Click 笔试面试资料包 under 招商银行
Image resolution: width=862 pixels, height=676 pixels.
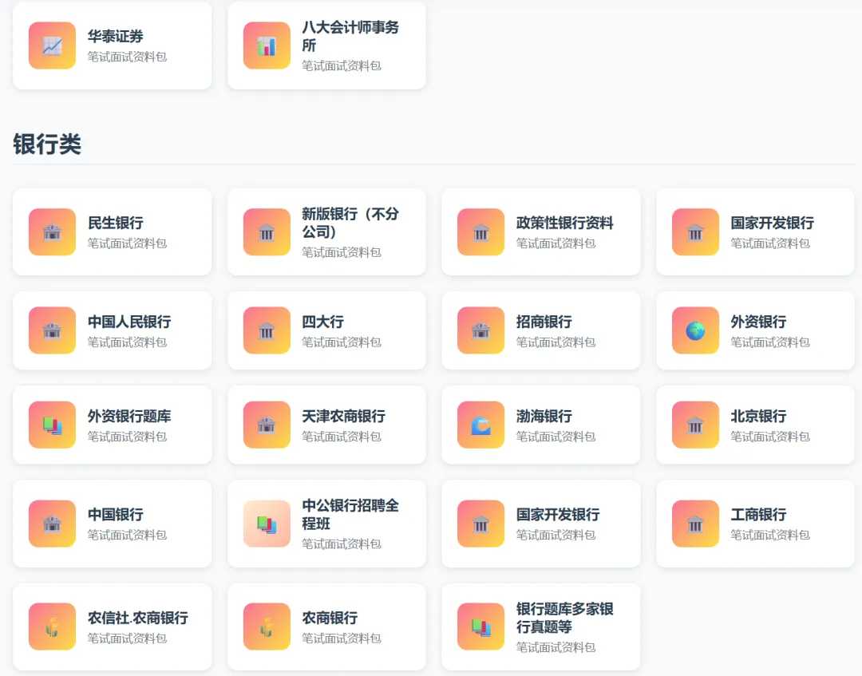(x=556, y=342)
